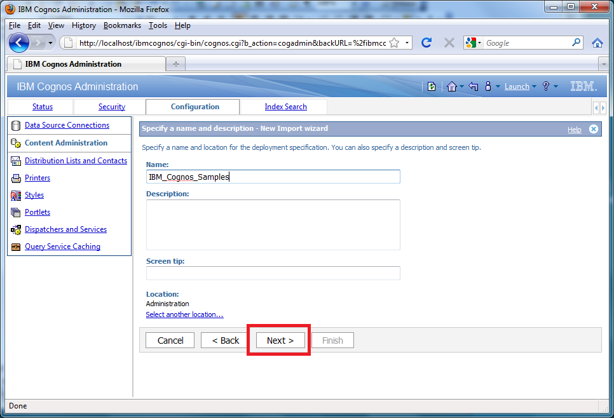Open the list all tabs dropdown
Screen dimensions: 614x418
point(603,64)
